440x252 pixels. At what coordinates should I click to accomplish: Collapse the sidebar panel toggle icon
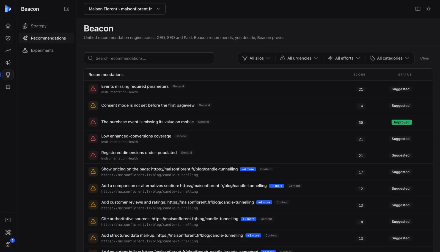coord(67,9)
